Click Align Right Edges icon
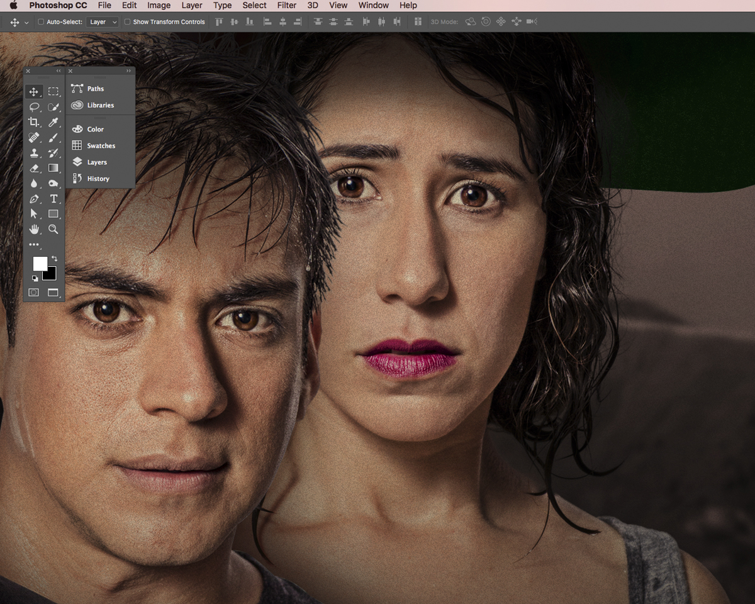755x604 pixels. pyautogui.click(x=298, y=21)
